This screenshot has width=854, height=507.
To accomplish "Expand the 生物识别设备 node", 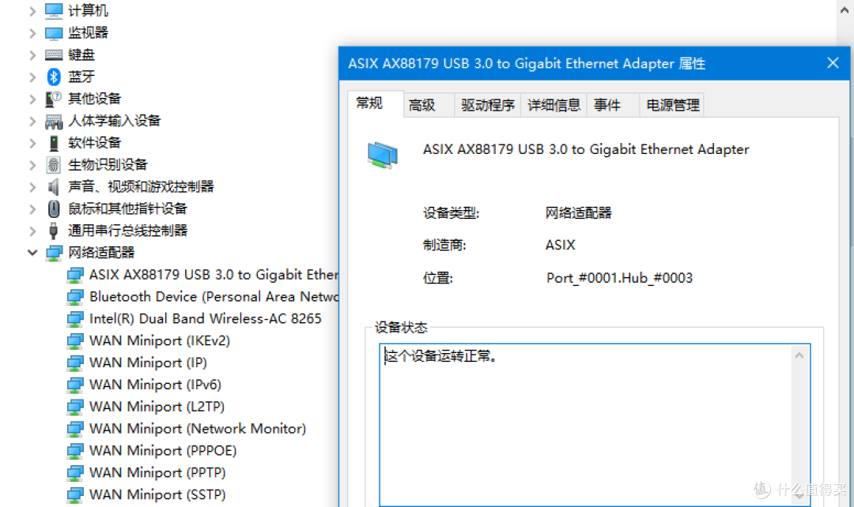I will tap(32, 165).
